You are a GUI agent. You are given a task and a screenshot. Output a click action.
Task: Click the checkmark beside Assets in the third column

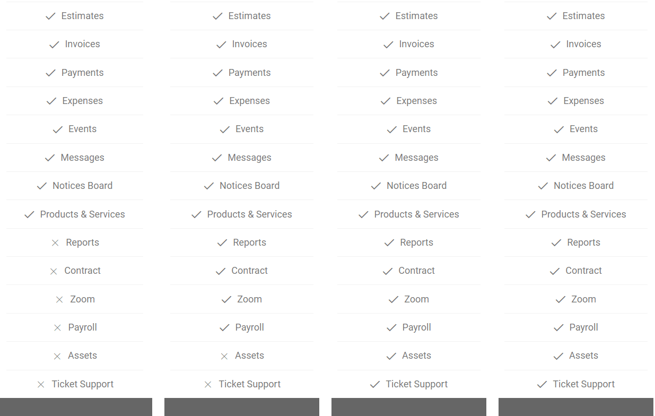(x=391, y=356)
